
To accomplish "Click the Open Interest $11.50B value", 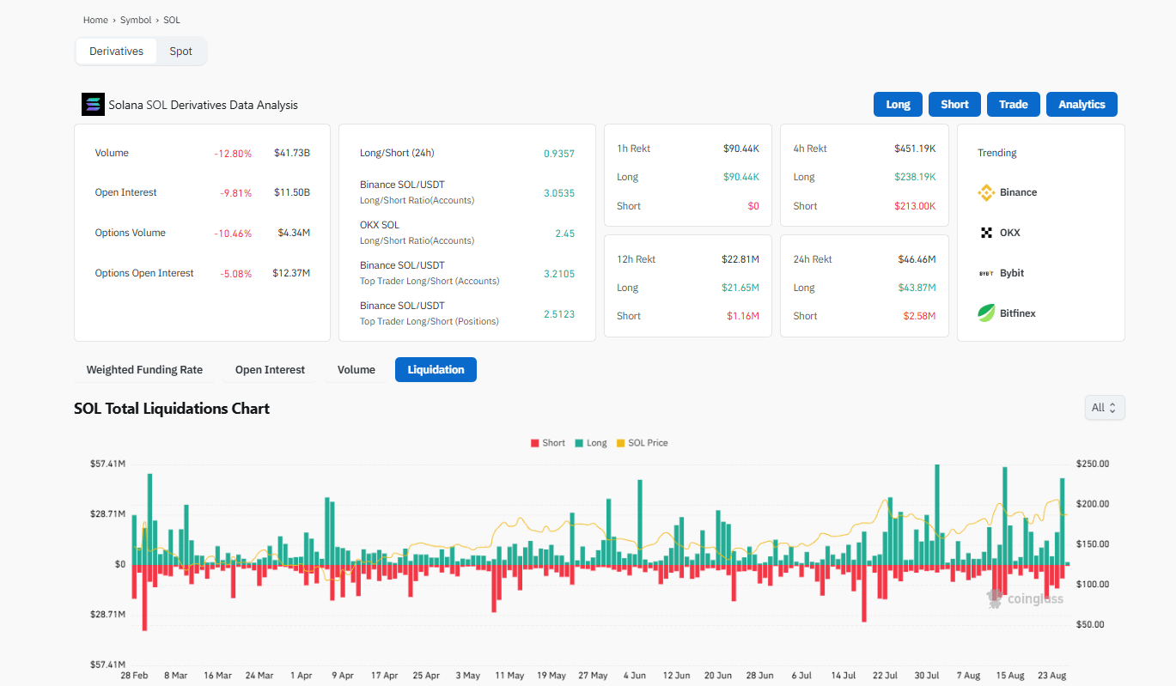I will (292, 192).
